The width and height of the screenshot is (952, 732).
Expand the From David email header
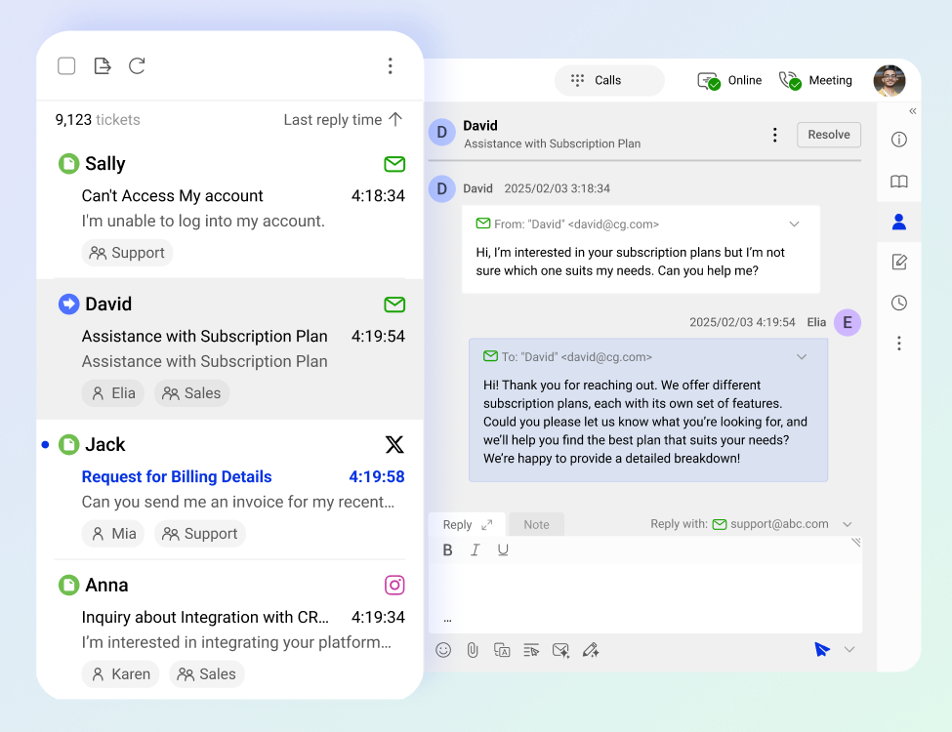click(x=794, y=224)
